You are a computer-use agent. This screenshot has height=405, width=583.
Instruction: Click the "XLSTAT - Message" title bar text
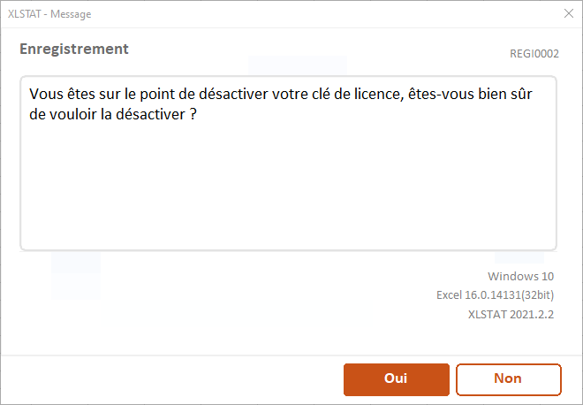[x=49, y=14]
